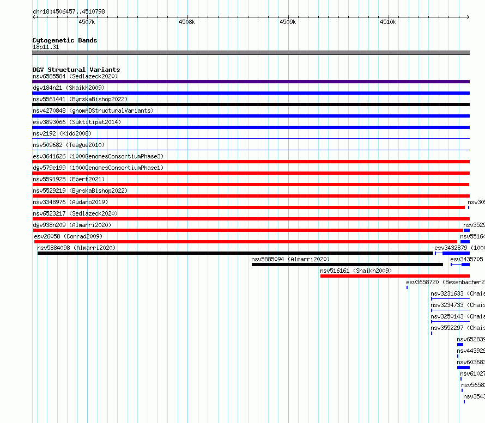485x423 pixels.
Task: Click the small blue esv3658720 variant marker
Action: point(407,287)
